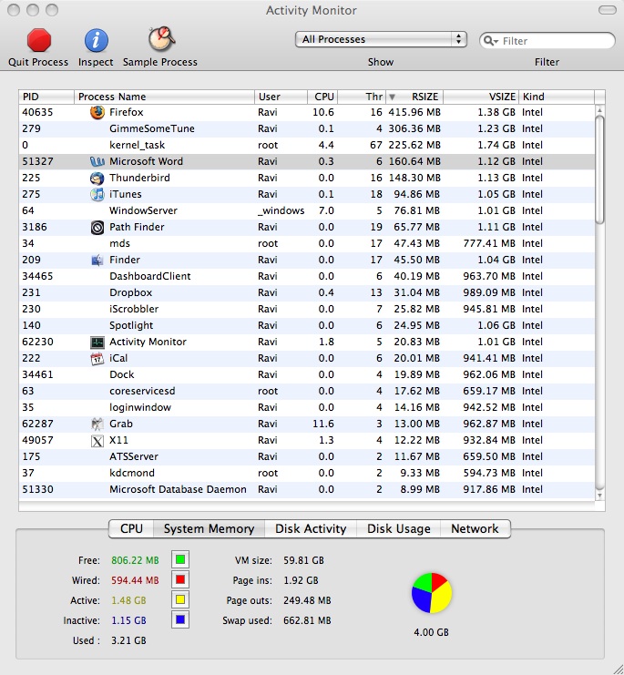This screenshot has width=624, height=675.
Task: Click the RSIZE sort direction arrow
Action: pos(392,97)
